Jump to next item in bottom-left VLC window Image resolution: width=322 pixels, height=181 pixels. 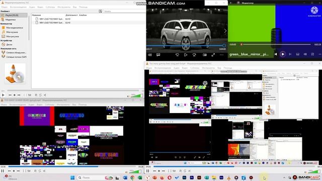[18, 171]
